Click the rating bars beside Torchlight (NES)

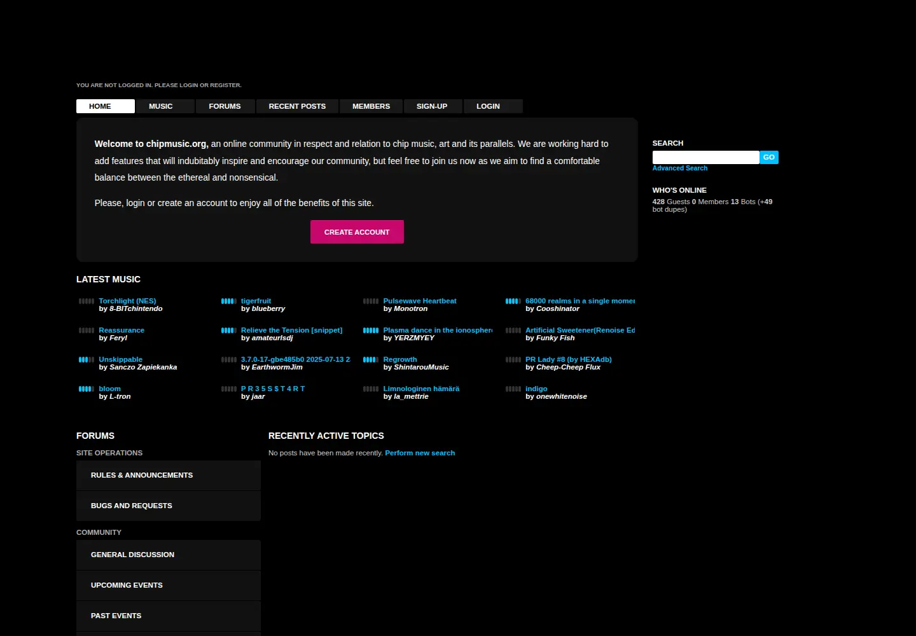click(87, 301)
